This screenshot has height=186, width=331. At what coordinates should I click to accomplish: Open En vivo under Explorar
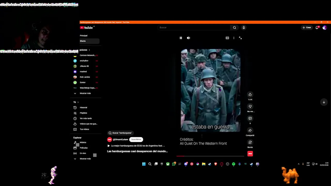[x=83, y=153]
